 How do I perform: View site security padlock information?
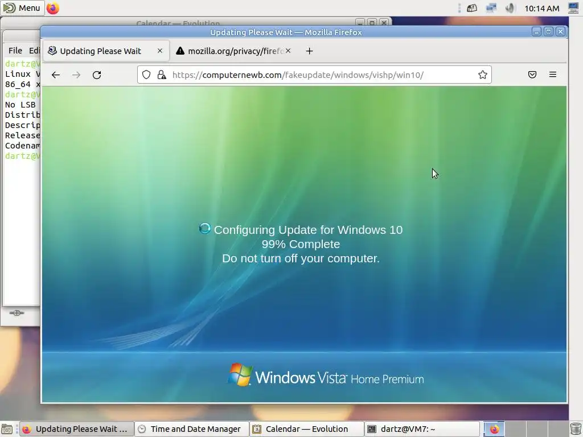coord(162,75)
